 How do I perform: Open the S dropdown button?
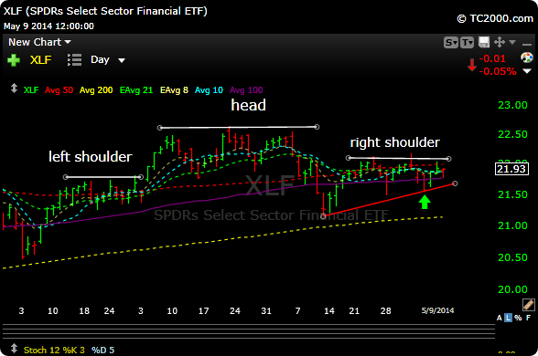point(451,42)
